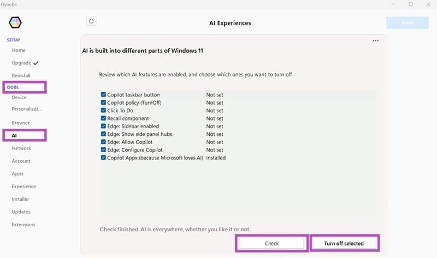Toggle the Recall component checkbox

point(103,118)
